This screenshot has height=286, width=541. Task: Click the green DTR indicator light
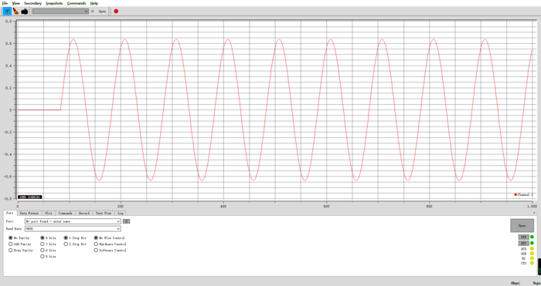click(532, 237)
